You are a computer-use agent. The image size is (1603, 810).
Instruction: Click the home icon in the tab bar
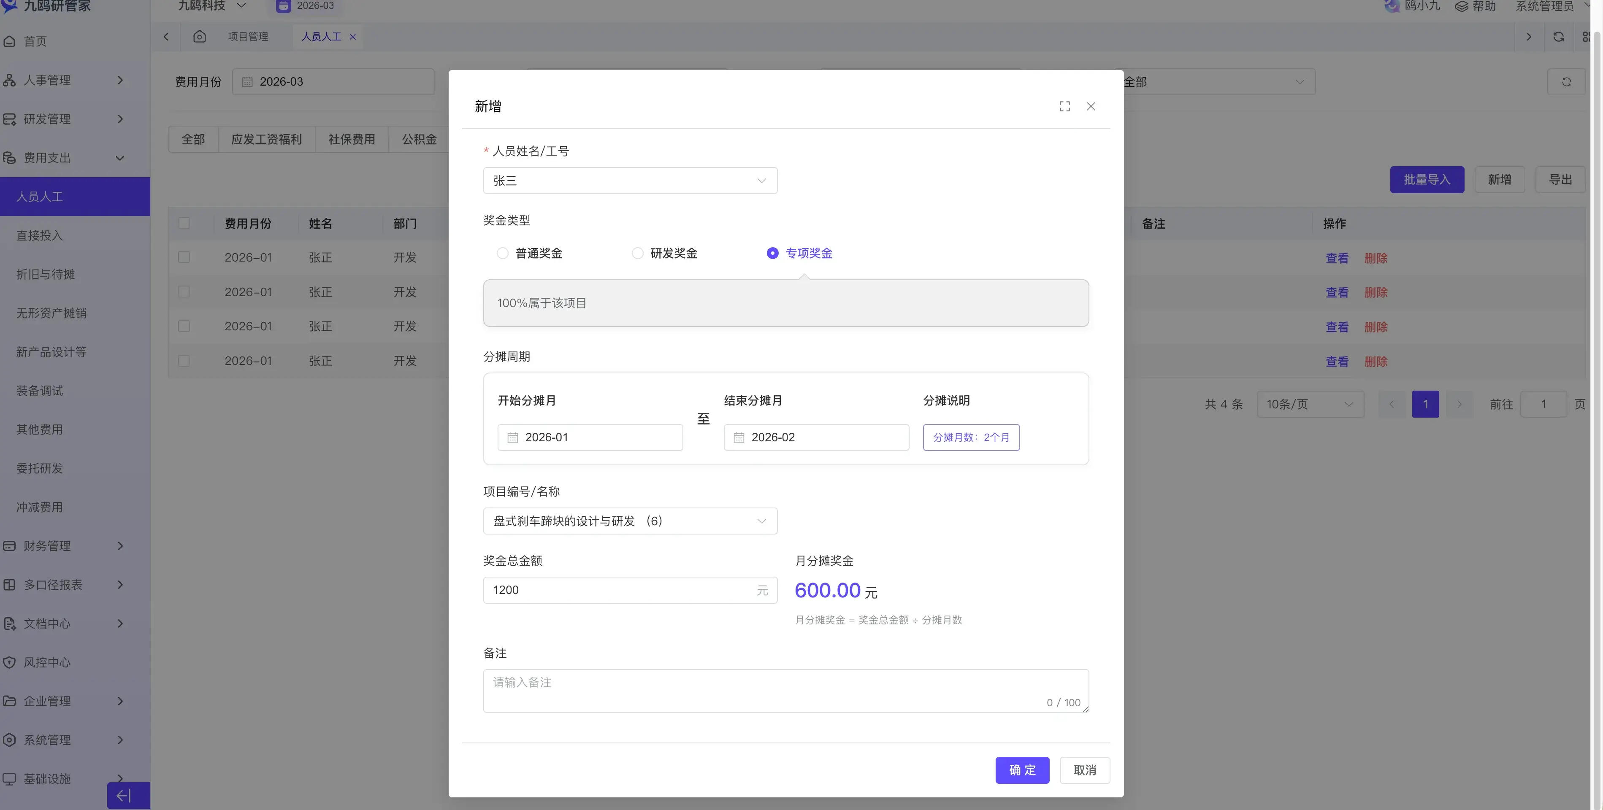[x=199, y=37]
